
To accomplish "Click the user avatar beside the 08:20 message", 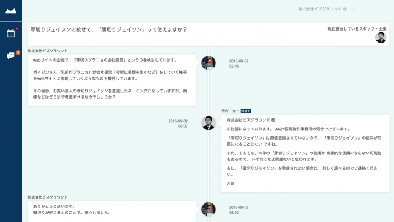I will click(x=208, y=209).
